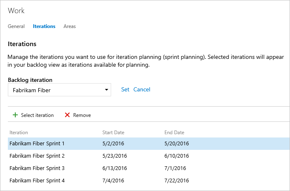The height and width of the screenshot is (191, 290).
Task: Open the Iterations tab
Action: pyautogui.click(x=44, y=26)
